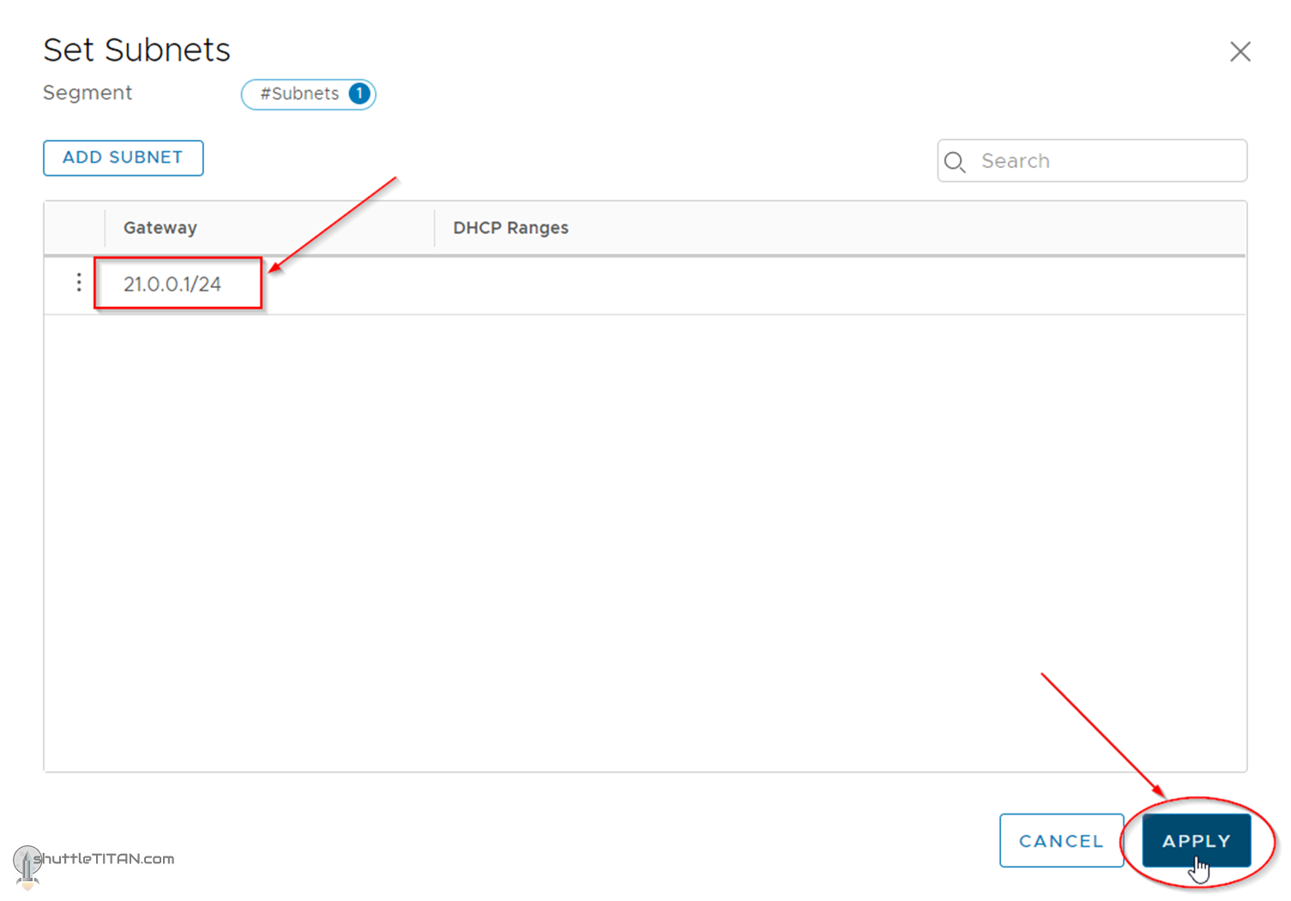Image resolution: width=1291 pixels, height=901 pixels.
Task: Click the shuttleTITAN rocket logo icon
Action: point(27,864)
